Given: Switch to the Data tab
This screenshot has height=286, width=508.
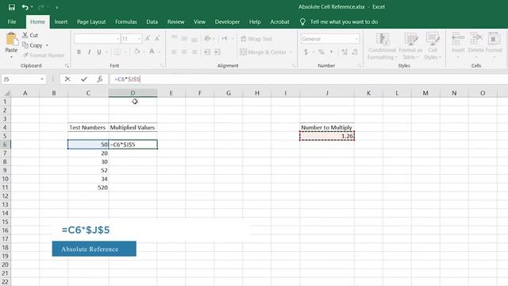Looking at the screenshot, I should 152,21.
